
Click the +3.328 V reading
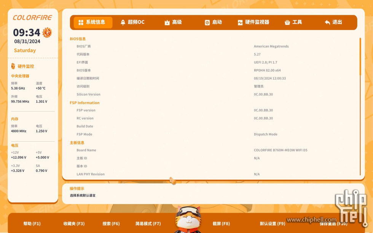coord(18,171)
